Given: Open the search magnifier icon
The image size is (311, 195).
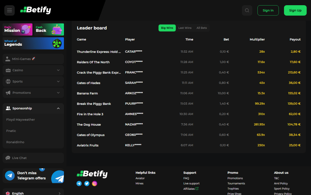Looking at the screenshot, I should pos(247,10).
